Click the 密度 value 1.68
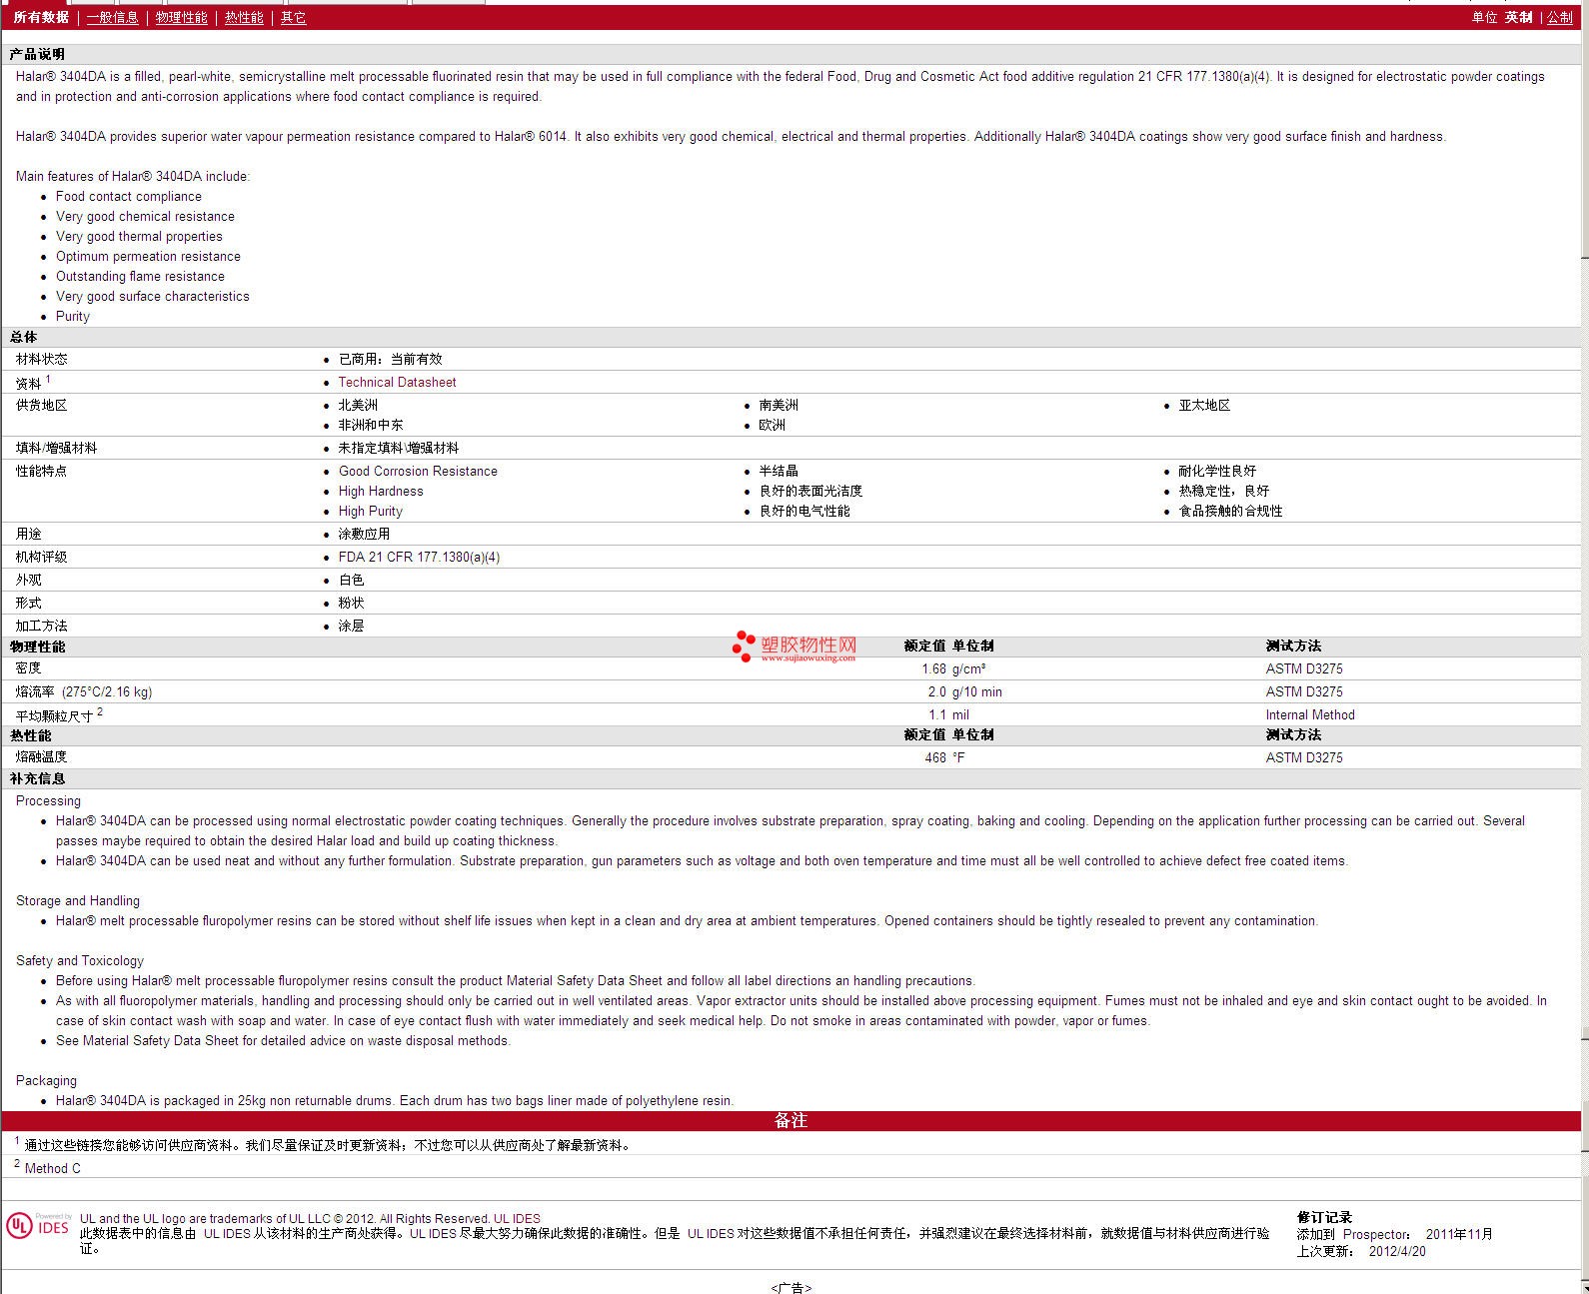The image size is (1589, 1294). coord(933,668)
